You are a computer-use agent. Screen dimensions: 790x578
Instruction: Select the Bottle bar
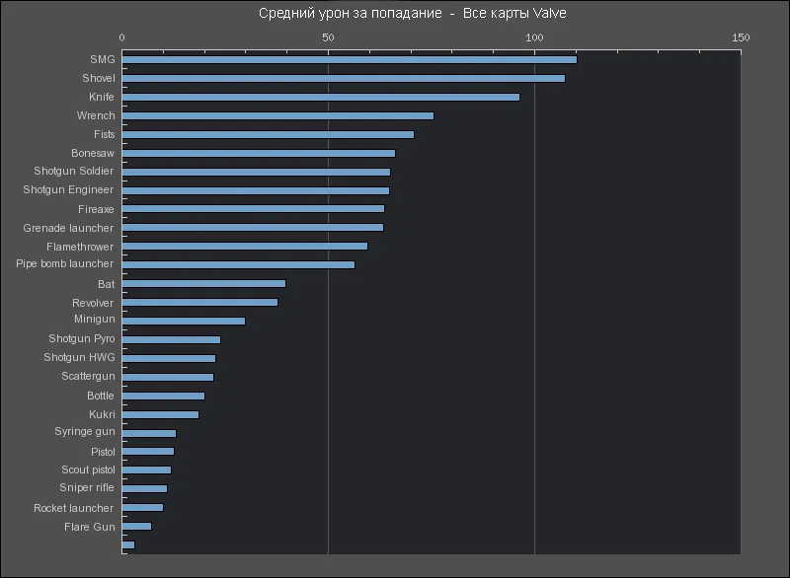pos(163,396)
